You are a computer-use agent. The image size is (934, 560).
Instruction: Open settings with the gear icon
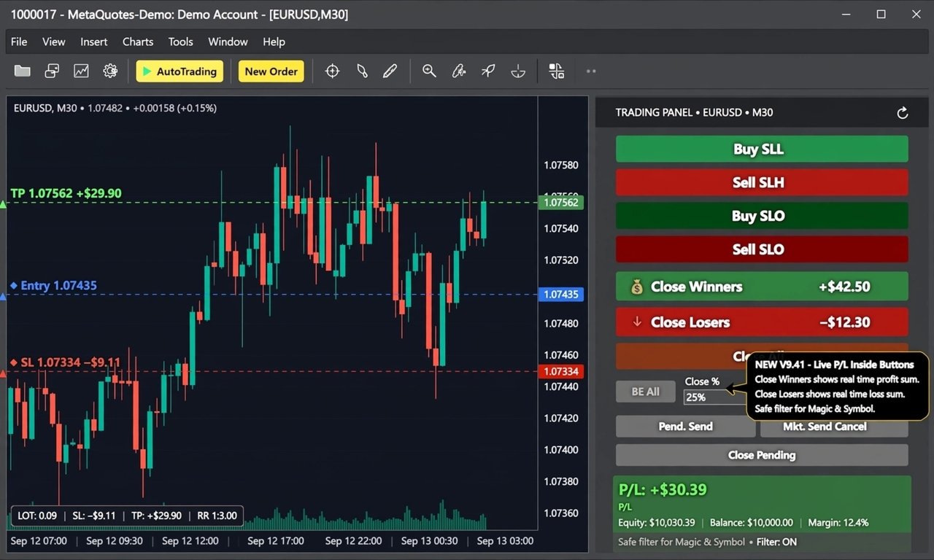point(110,71)
